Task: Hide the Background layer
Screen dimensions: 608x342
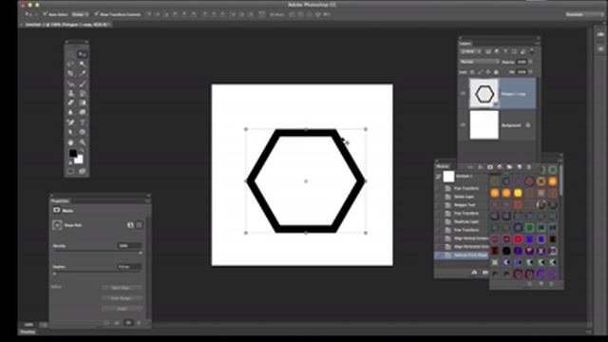Action: pyautogui.click(x=463, y=125)
